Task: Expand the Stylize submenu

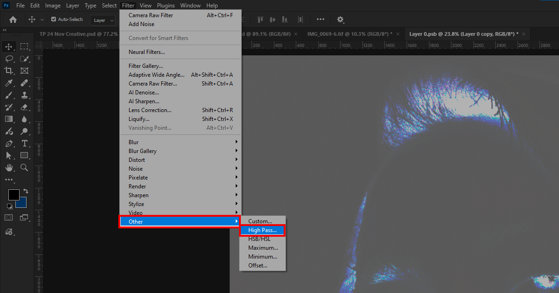Action: click(180, 204)
